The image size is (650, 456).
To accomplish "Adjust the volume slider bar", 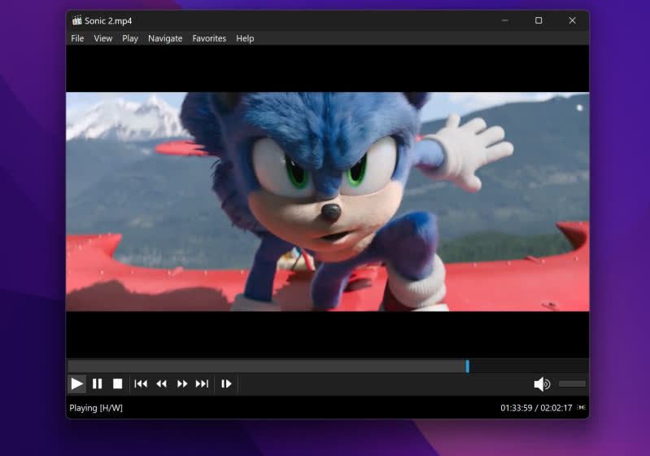I will pos(572,384).
